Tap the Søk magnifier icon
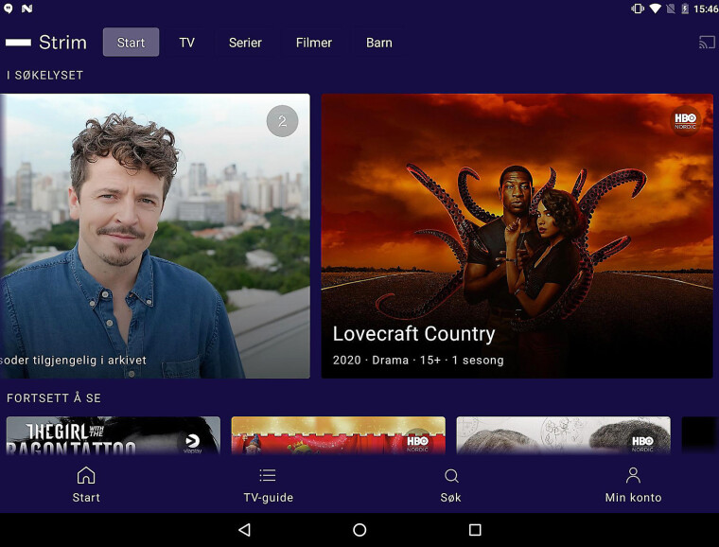 tap(451, 476)
